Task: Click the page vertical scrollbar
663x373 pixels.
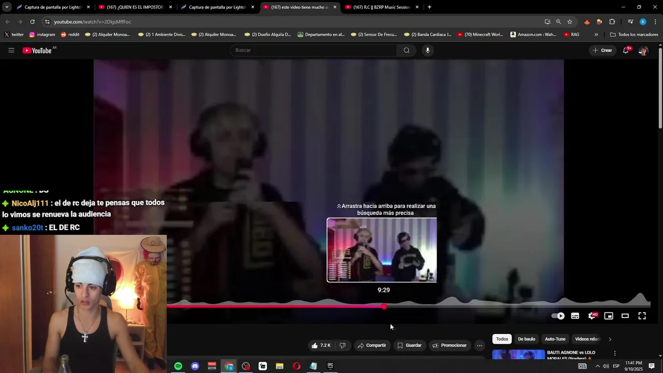Action: [660, 88]
